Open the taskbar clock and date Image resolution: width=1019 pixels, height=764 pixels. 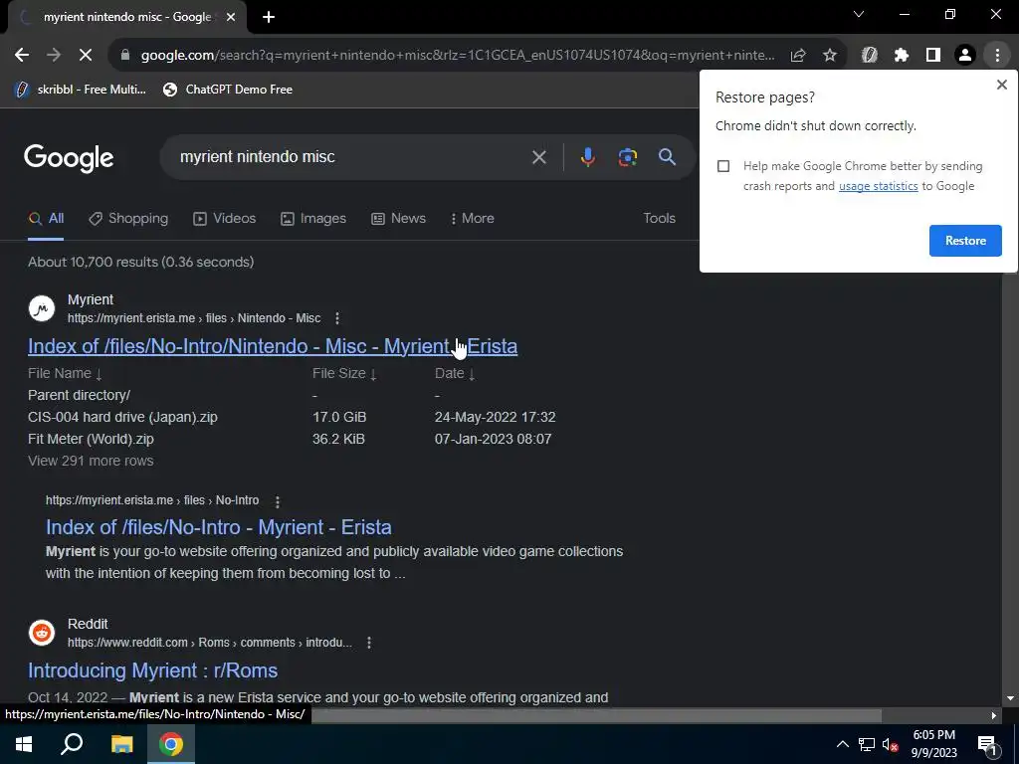[933, 744]
